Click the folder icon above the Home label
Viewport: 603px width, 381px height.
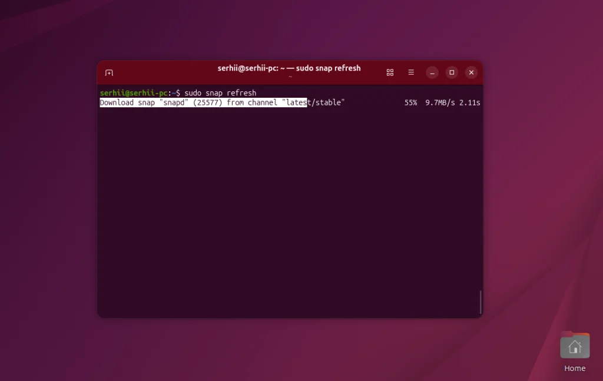574,346
